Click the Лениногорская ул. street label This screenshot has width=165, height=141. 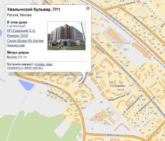pyautogui.click(x=120, y=23)
